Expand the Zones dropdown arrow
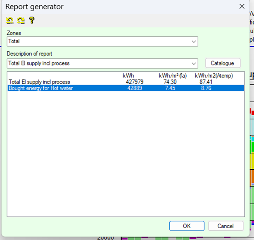This screenshot has height=240, width=254. click(x=194, y=42)
